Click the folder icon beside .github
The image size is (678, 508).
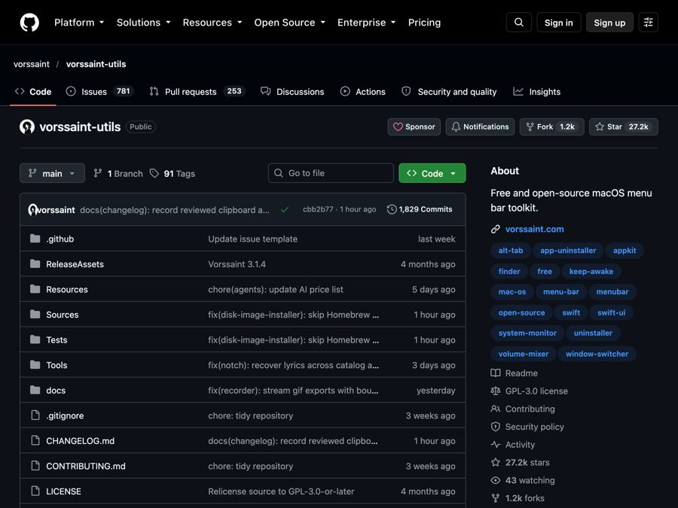(x=35, y=239)
